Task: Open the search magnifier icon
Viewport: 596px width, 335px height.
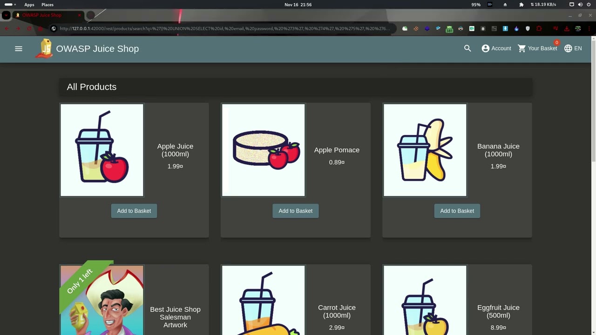Action: coord(467,48)
